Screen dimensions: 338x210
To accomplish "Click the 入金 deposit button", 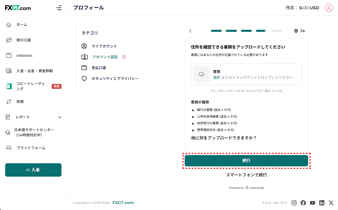I will click(33, 170).
